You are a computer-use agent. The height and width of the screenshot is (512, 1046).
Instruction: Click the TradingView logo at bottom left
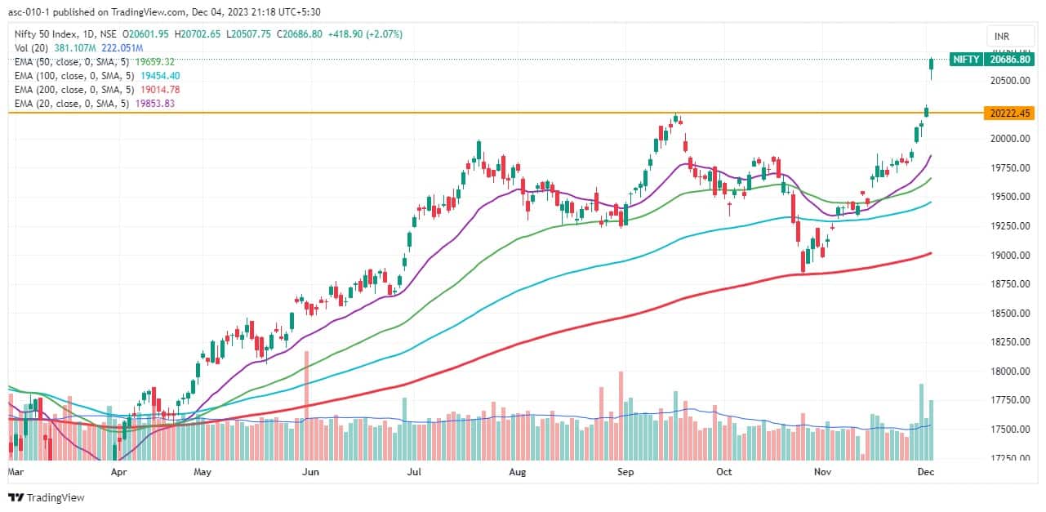47,498
